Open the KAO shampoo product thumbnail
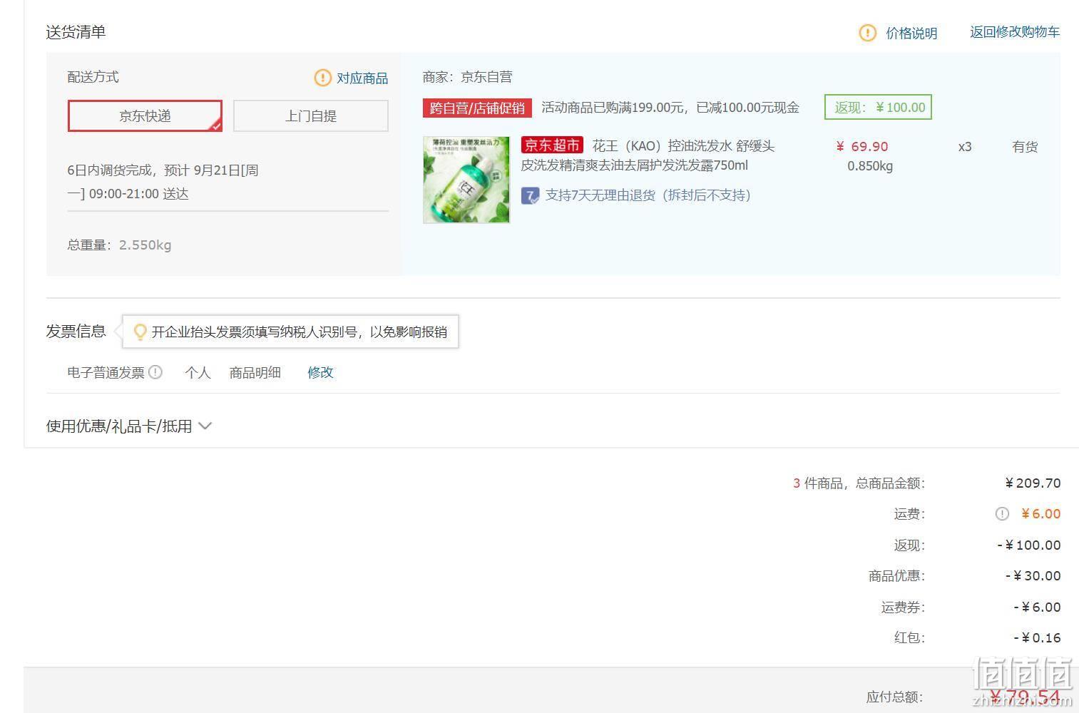The height and width of the screenshot is (713, 1079). pos(466,180)
